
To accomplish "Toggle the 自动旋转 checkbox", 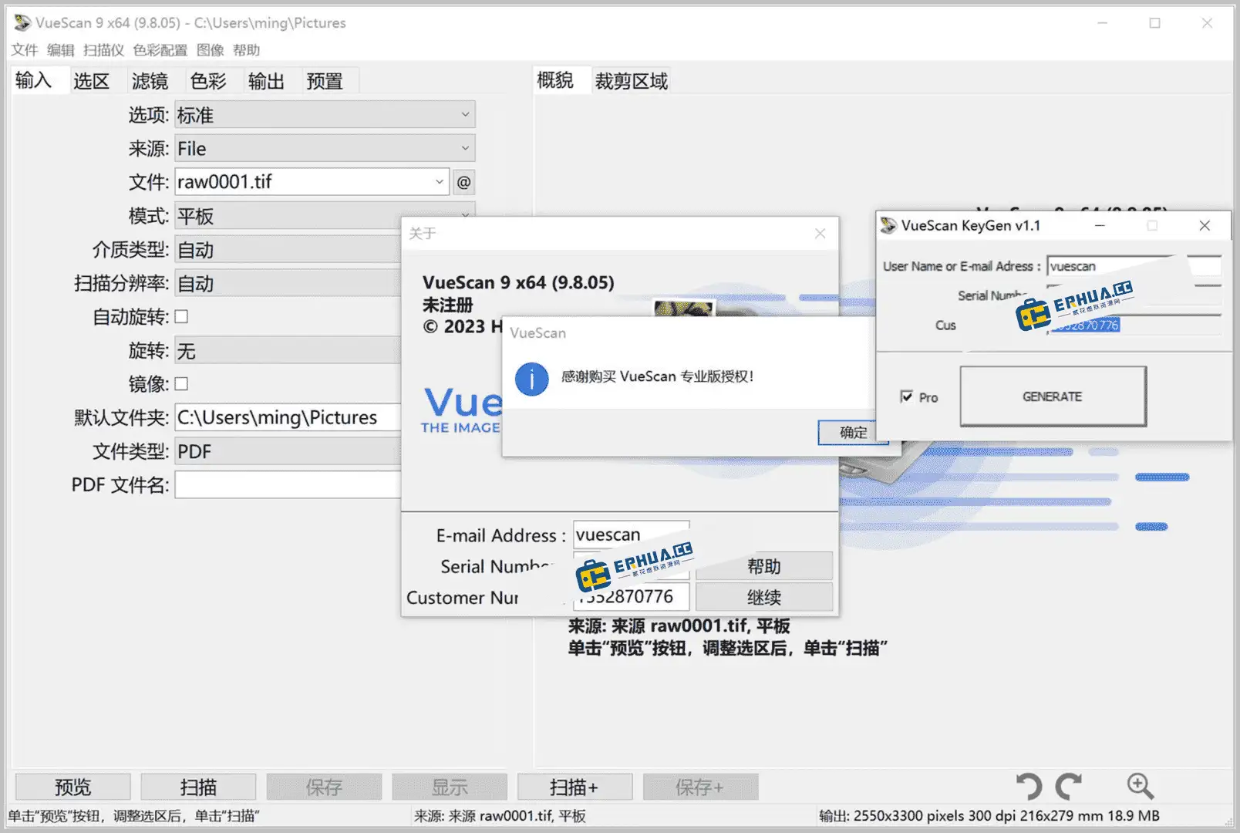I will point(181,316).
